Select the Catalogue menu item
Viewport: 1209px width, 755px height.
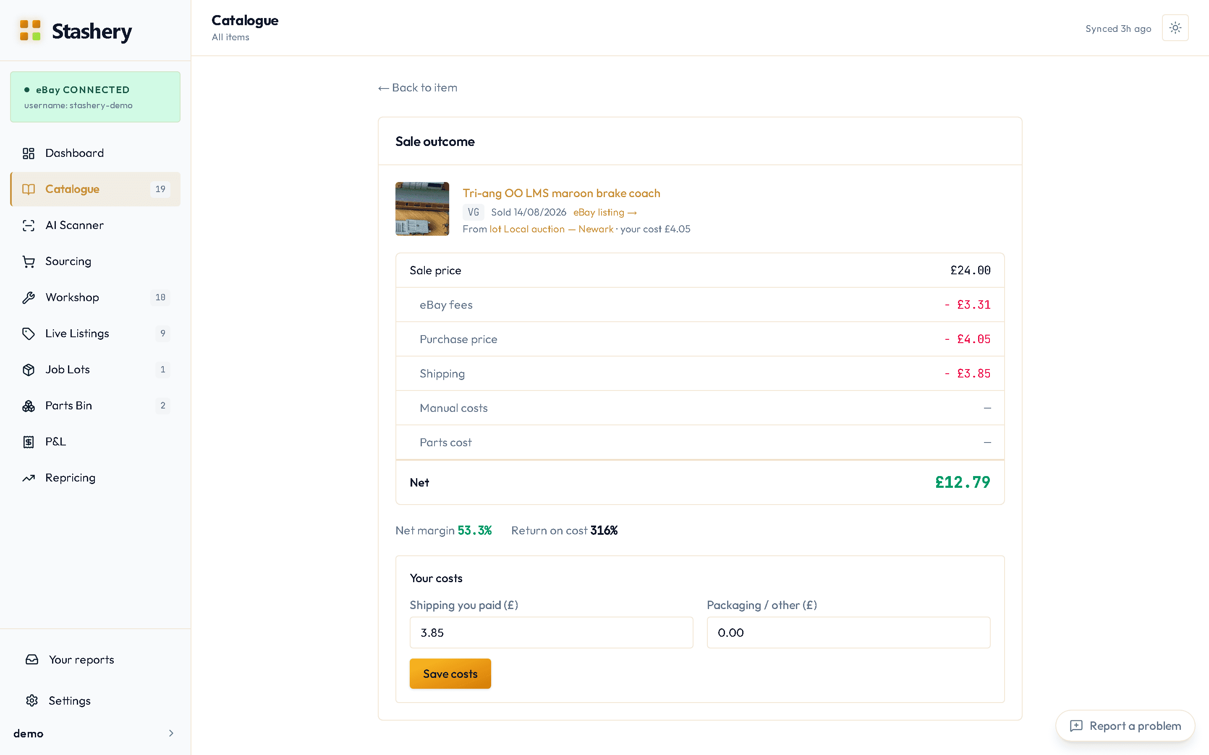pyautogui.click(x=95, y=189)
